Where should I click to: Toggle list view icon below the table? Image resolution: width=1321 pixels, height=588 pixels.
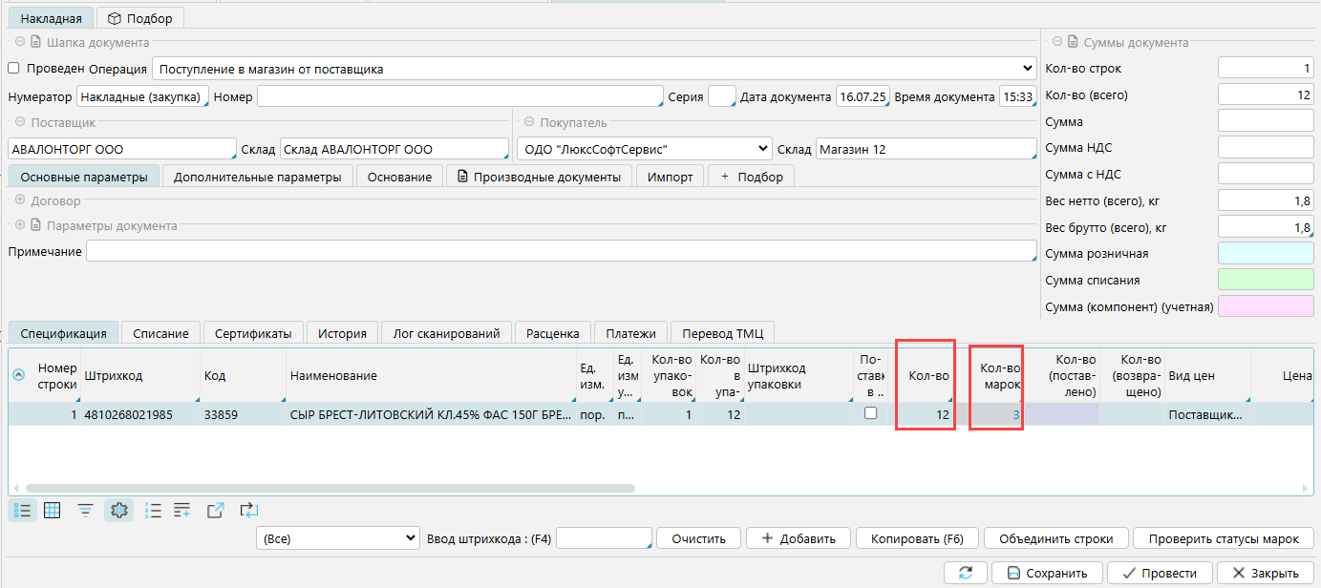coord(23,511)
